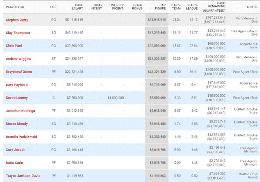This screenshot has width=260, height=182.
Task: Open the Andrew Wiggins profile link
Action: point(18,59)
